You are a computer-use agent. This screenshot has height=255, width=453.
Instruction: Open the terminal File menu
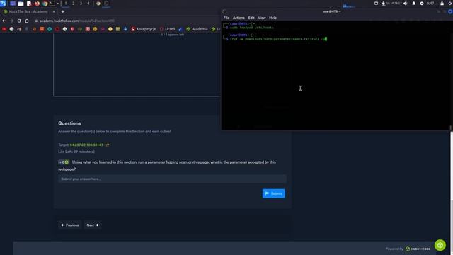226,18
